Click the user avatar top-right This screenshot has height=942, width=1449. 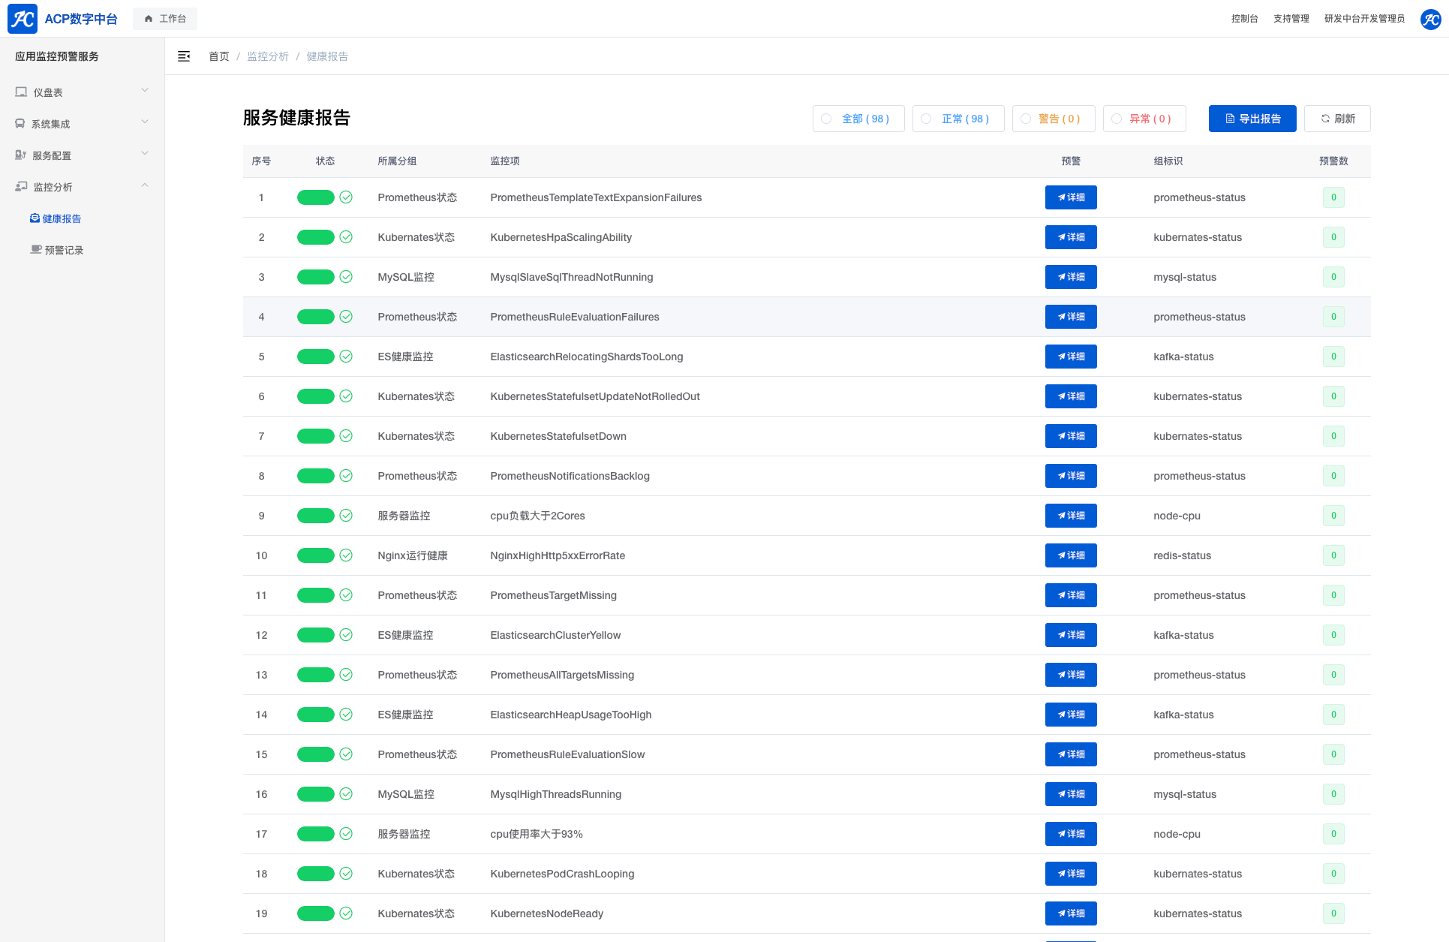pos(1430,19)
